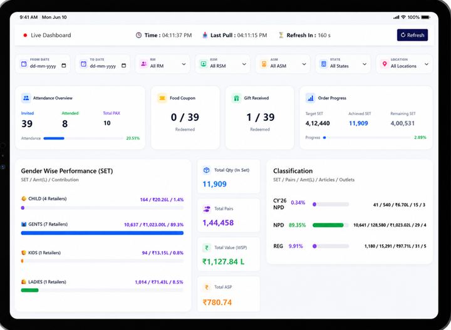Click the Attendance progress bar
The height and width of the screenshot is (330, 451).
point(83,138)
